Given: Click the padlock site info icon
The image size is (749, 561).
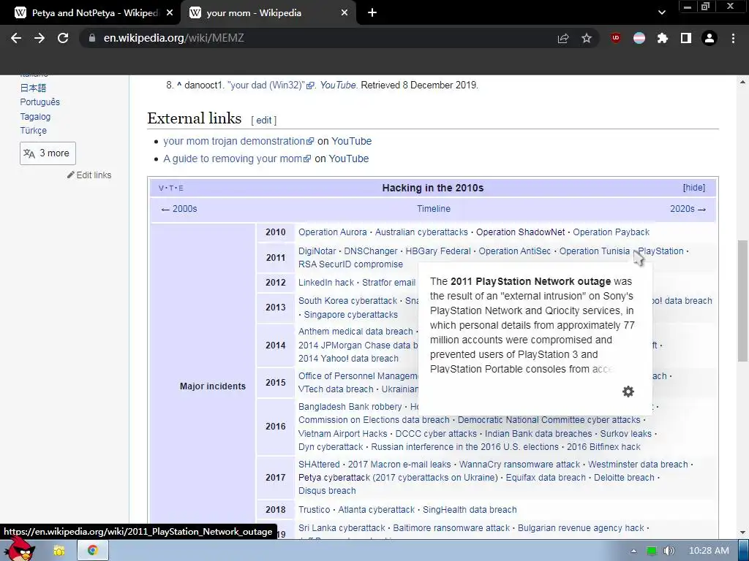Looking at the screenshot, I should coord(92,38).
